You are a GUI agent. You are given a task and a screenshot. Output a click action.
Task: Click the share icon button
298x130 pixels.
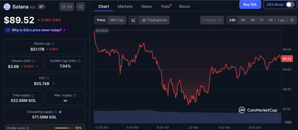point(81,6)
